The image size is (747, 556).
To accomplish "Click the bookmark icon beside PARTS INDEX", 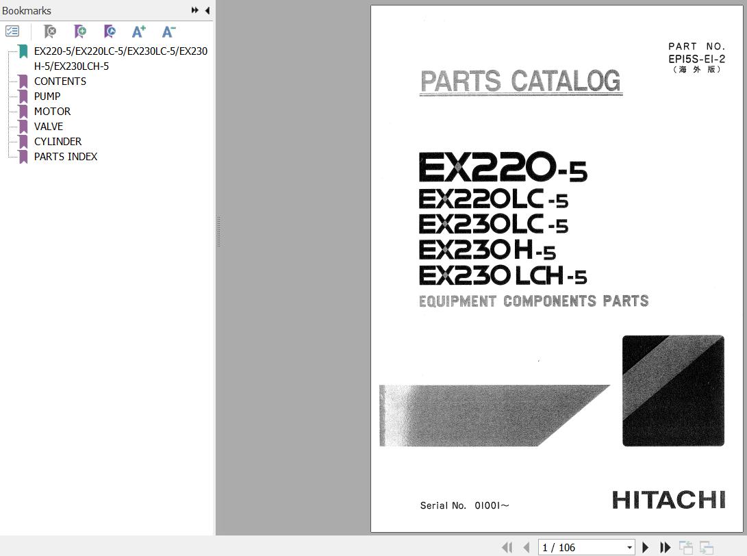I will tap(23, 157).
